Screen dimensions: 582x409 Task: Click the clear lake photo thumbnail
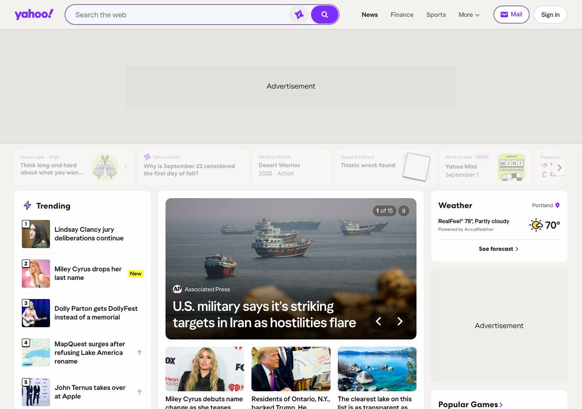coord(377,369)
